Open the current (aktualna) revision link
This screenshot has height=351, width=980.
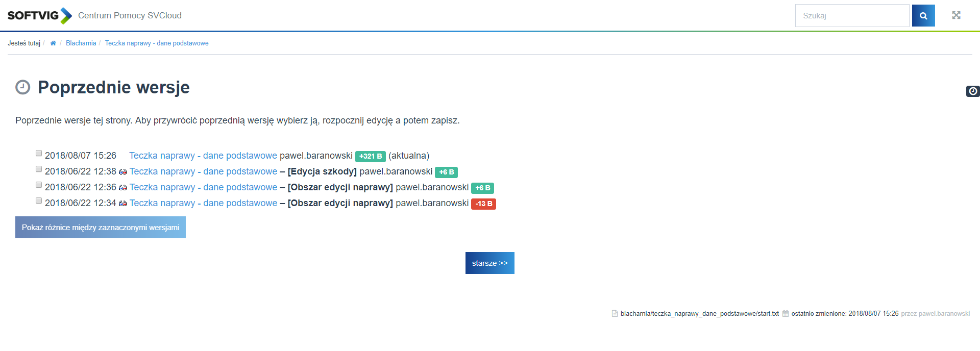click(x=203, y=156)
